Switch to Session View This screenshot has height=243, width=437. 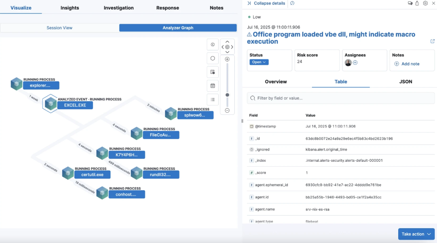click(x=59, y=28)
